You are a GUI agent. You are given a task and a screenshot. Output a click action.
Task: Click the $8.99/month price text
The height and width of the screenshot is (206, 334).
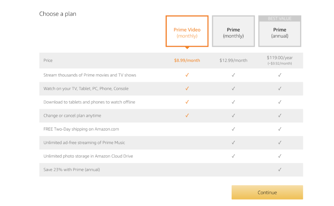pos(187,60)
